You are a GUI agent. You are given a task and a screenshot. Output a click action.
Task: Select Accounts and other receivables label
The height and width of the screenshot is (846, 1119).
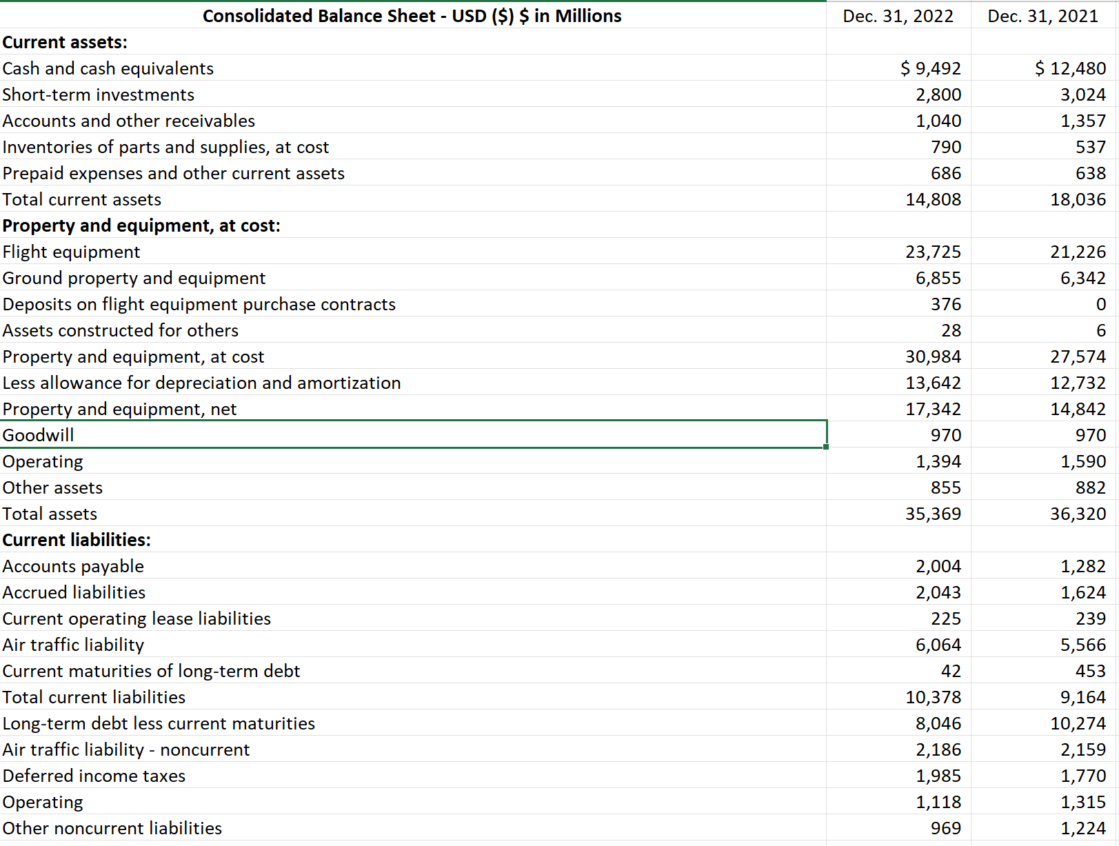[129, 121]
